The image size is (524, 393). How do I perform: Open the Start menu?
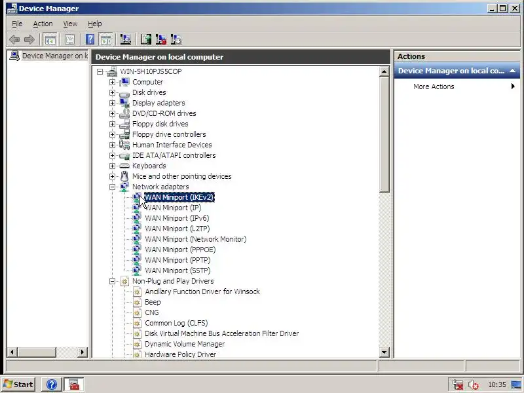(x=18, y=384)
